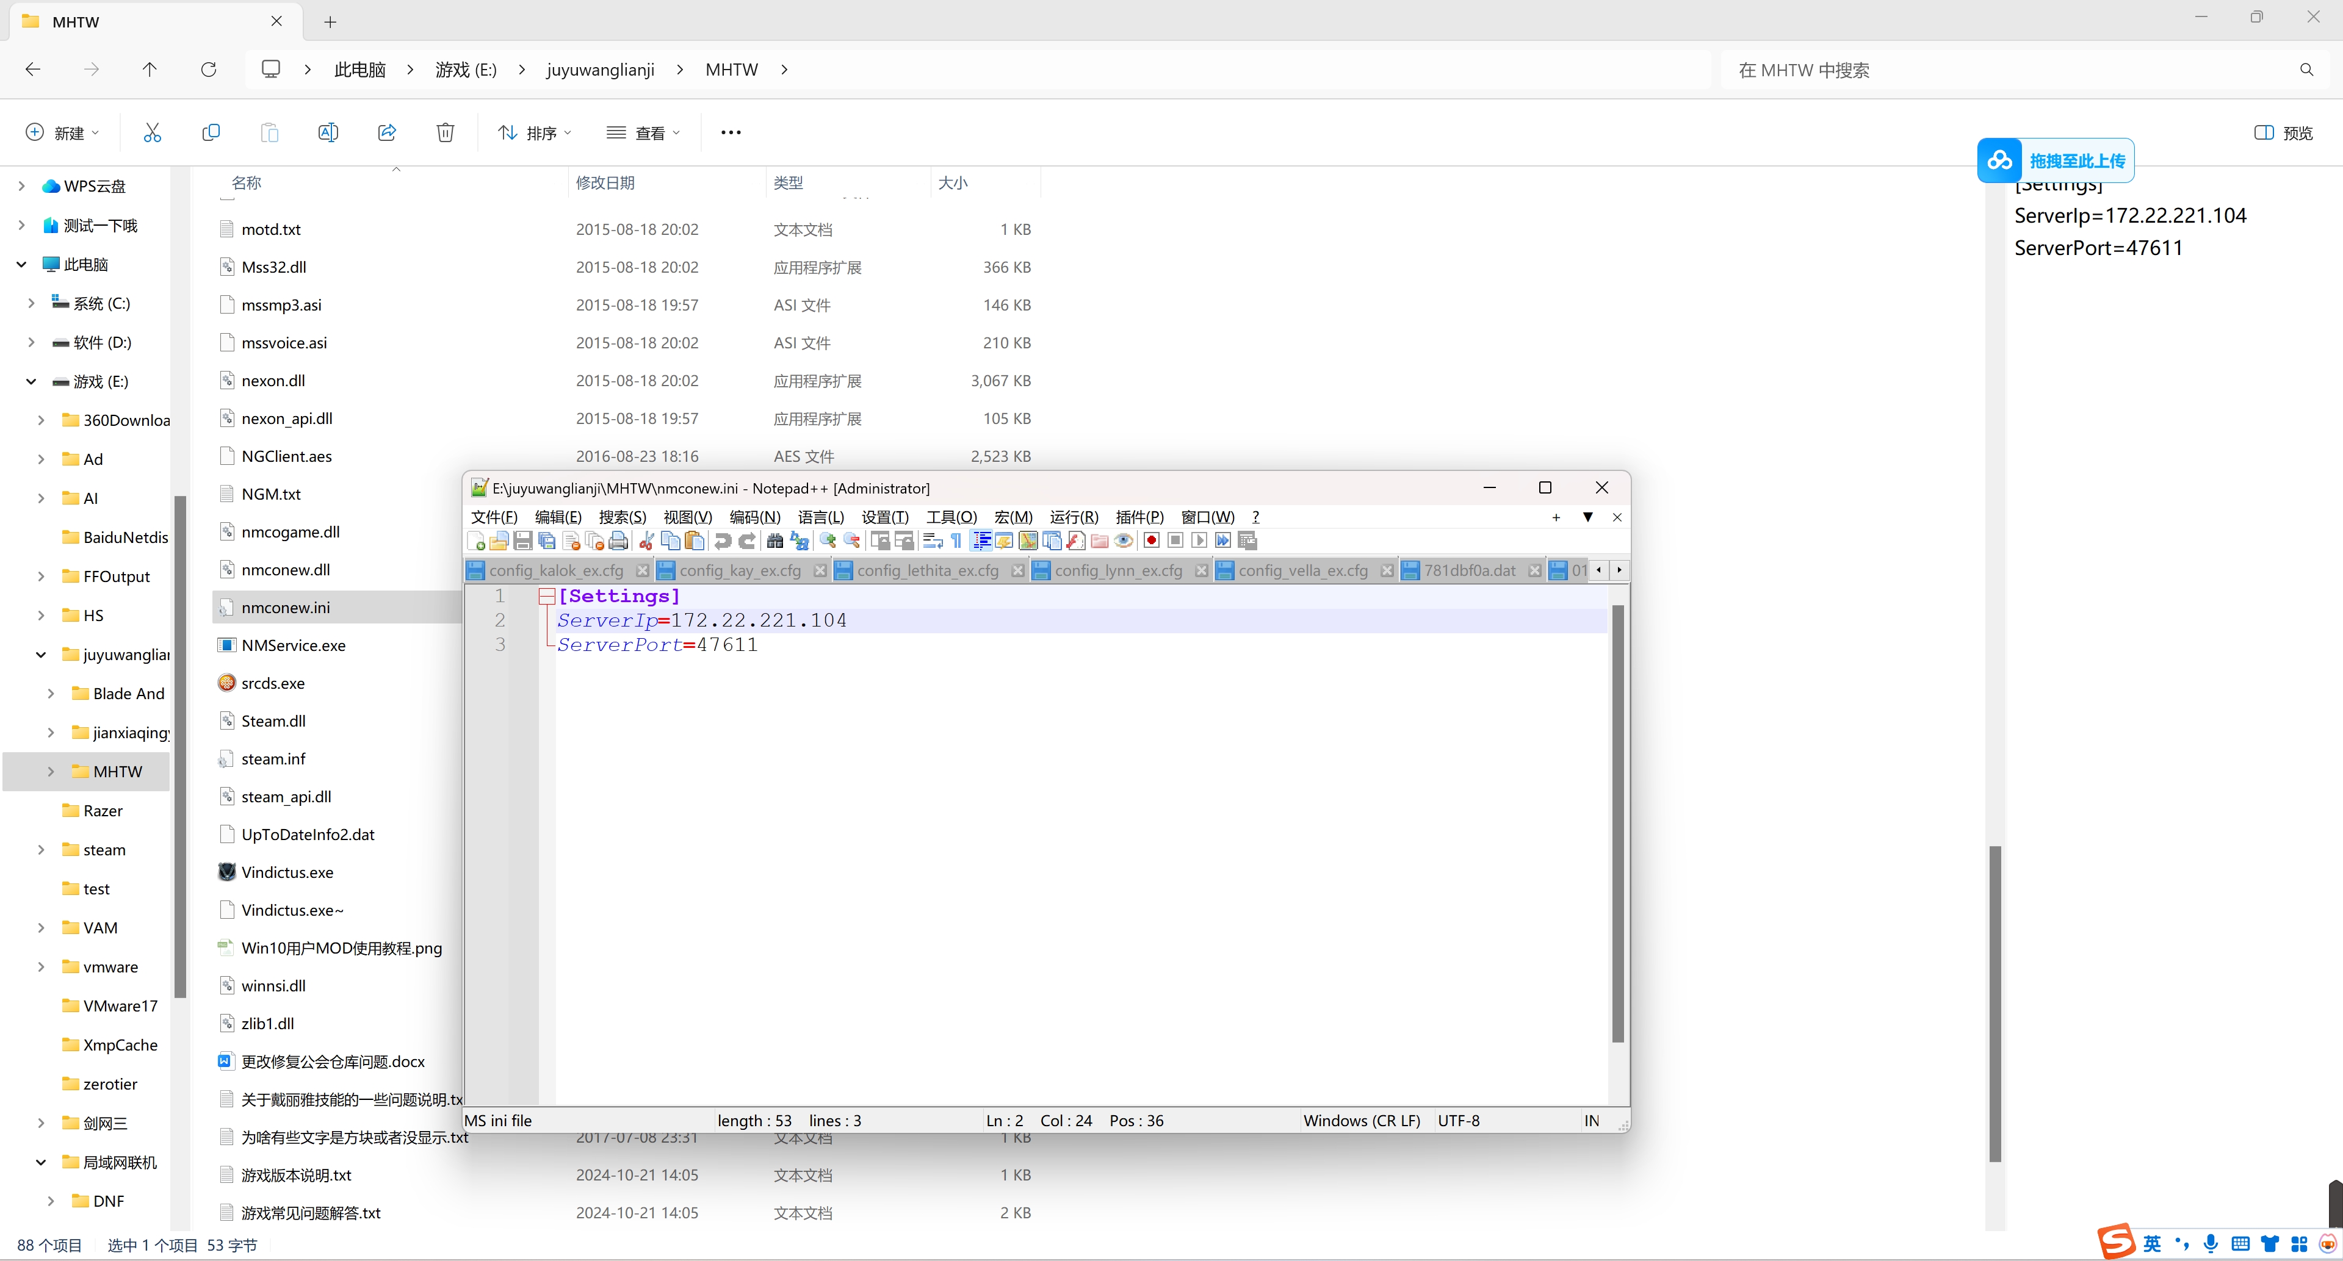The height and width of the screenshot is (1261, 2343).
Task: Click the 此电脑 breadcrumb segment
Action: (x=360, y=69)
